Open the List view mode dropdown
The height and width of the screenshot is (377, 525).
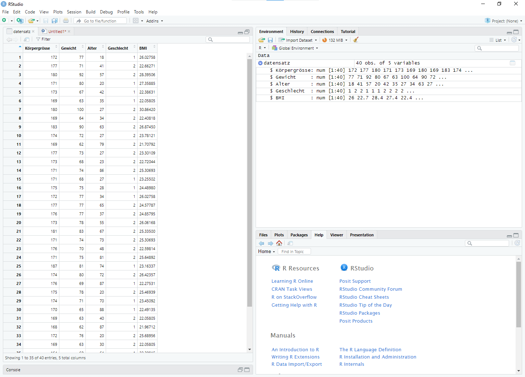pos(498,40)
